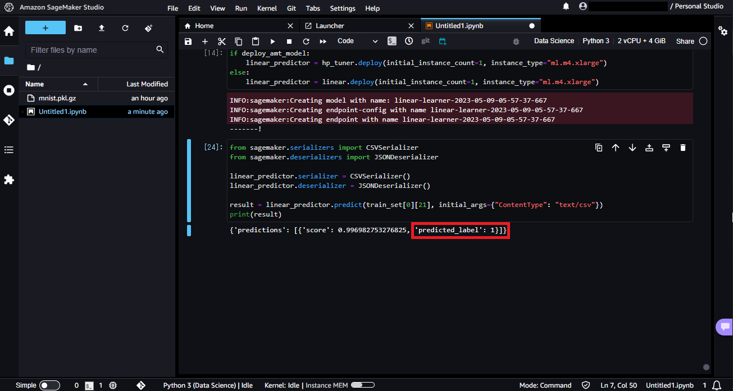Open the property inspector gears icon
733x391 pixels.
pos(723,30)
